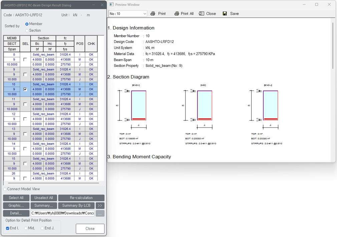Screen dimensions: 337x237
Task: Click the Print printer icon in Preview toolbar
Action: coord(153,14)
